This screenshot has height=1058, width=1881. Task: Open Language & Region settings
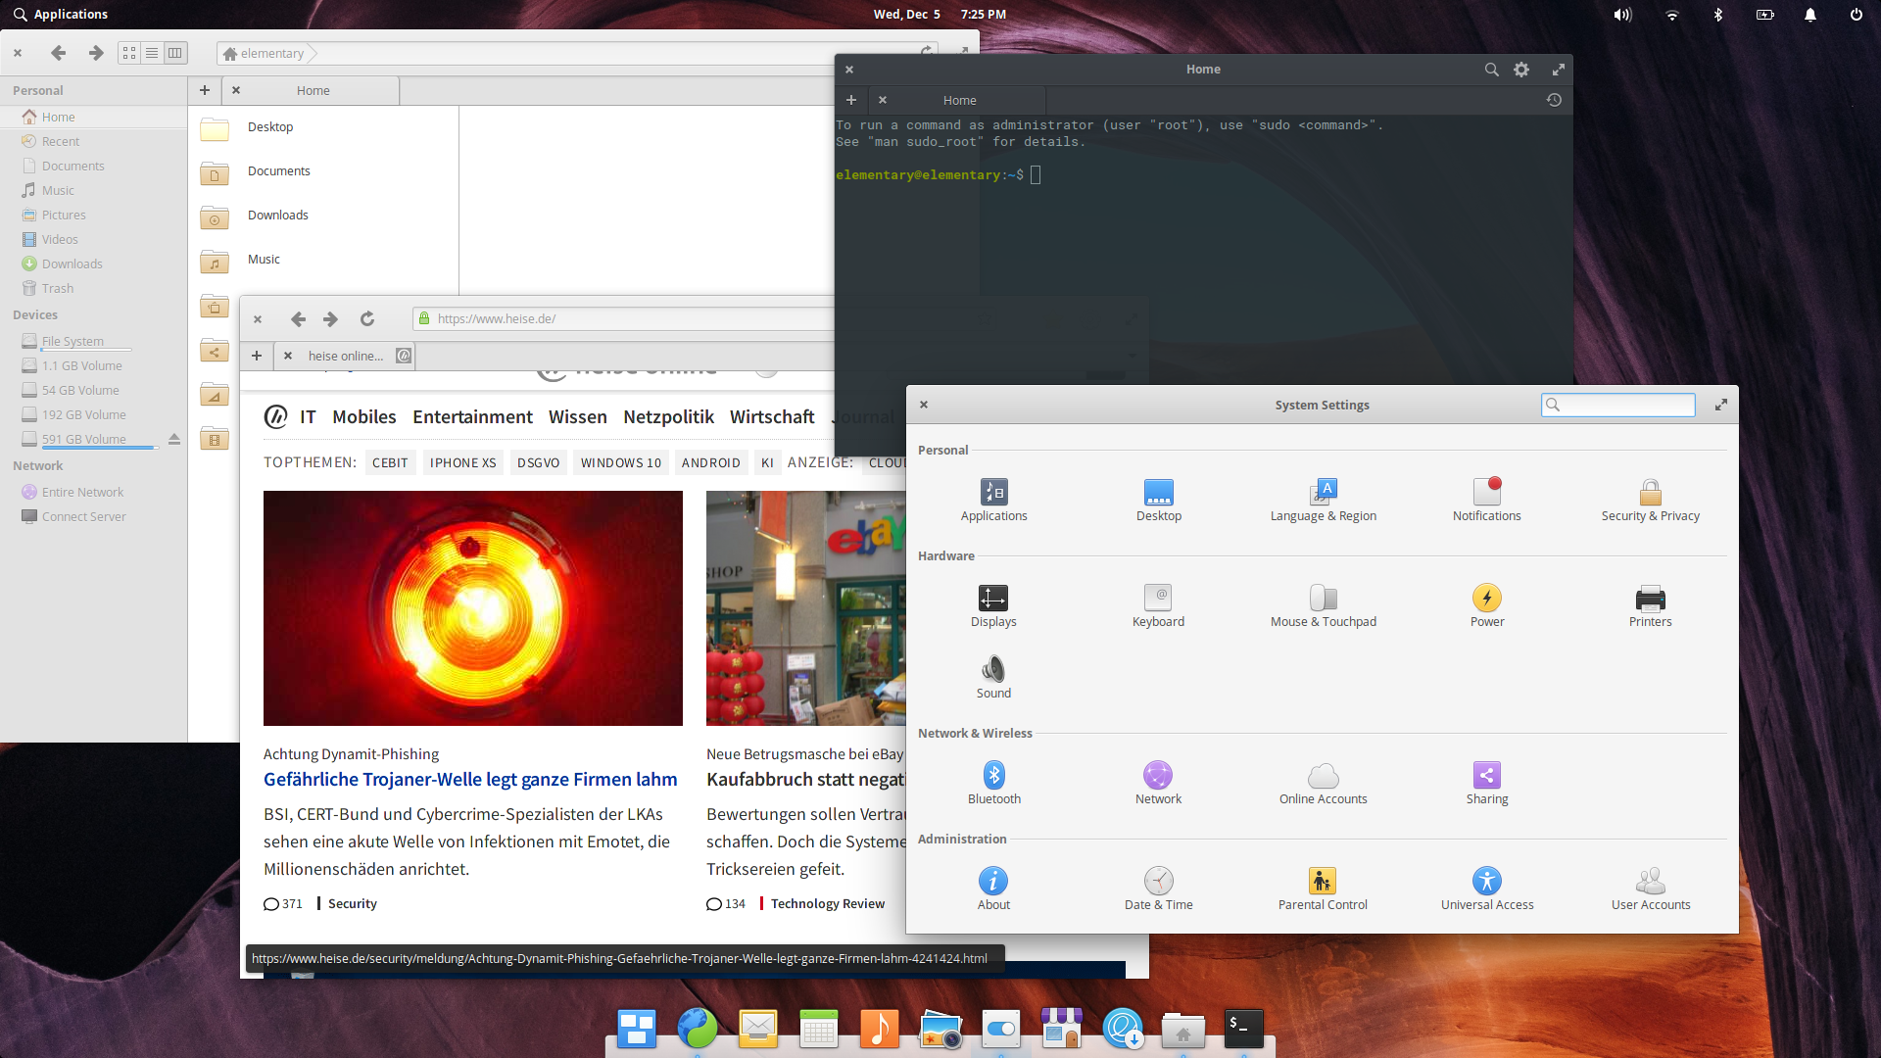pos(1323,501)
